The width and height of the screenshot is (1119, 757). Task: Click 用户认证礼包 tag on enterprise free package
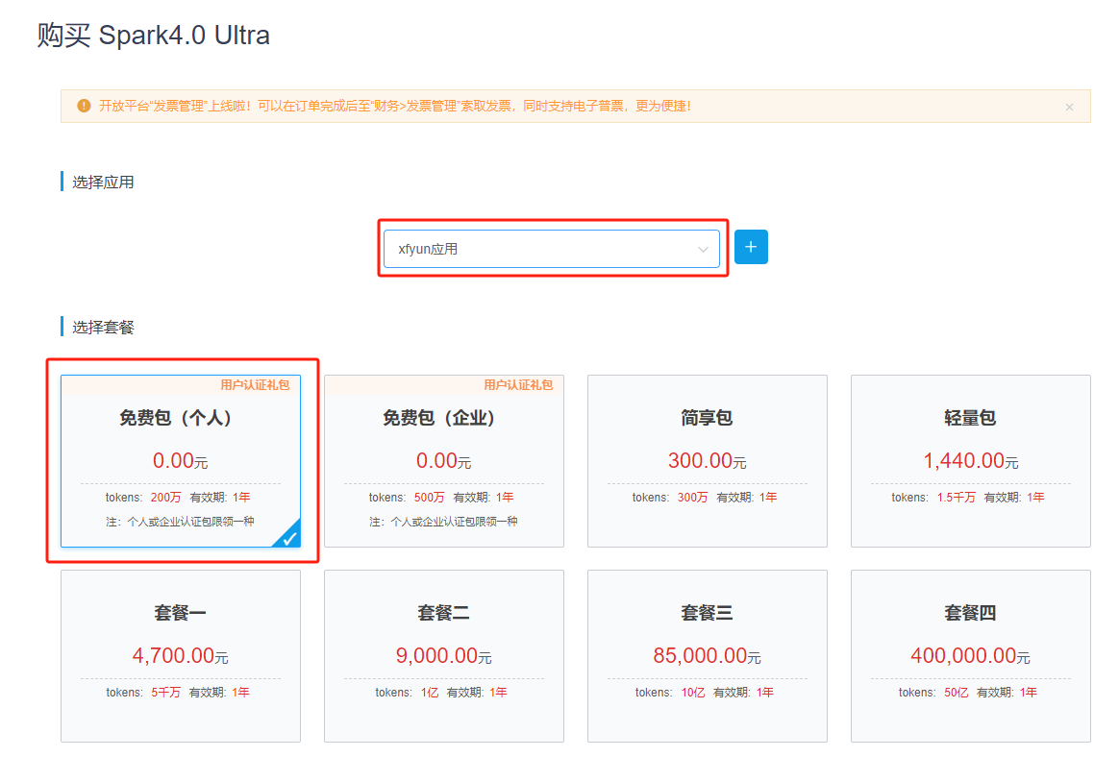point(518,384)
